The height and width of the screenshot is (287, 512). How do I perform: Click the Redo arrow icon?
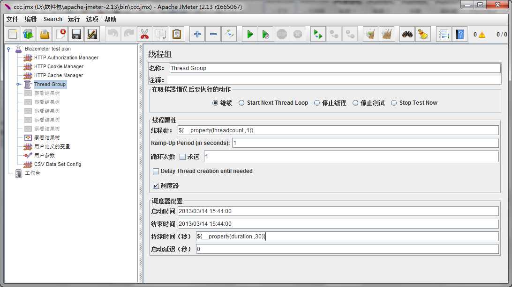tap(129, 34)
